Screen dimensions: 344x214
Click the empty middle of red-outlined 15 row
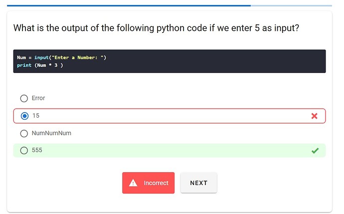click(x=170, y=116)
